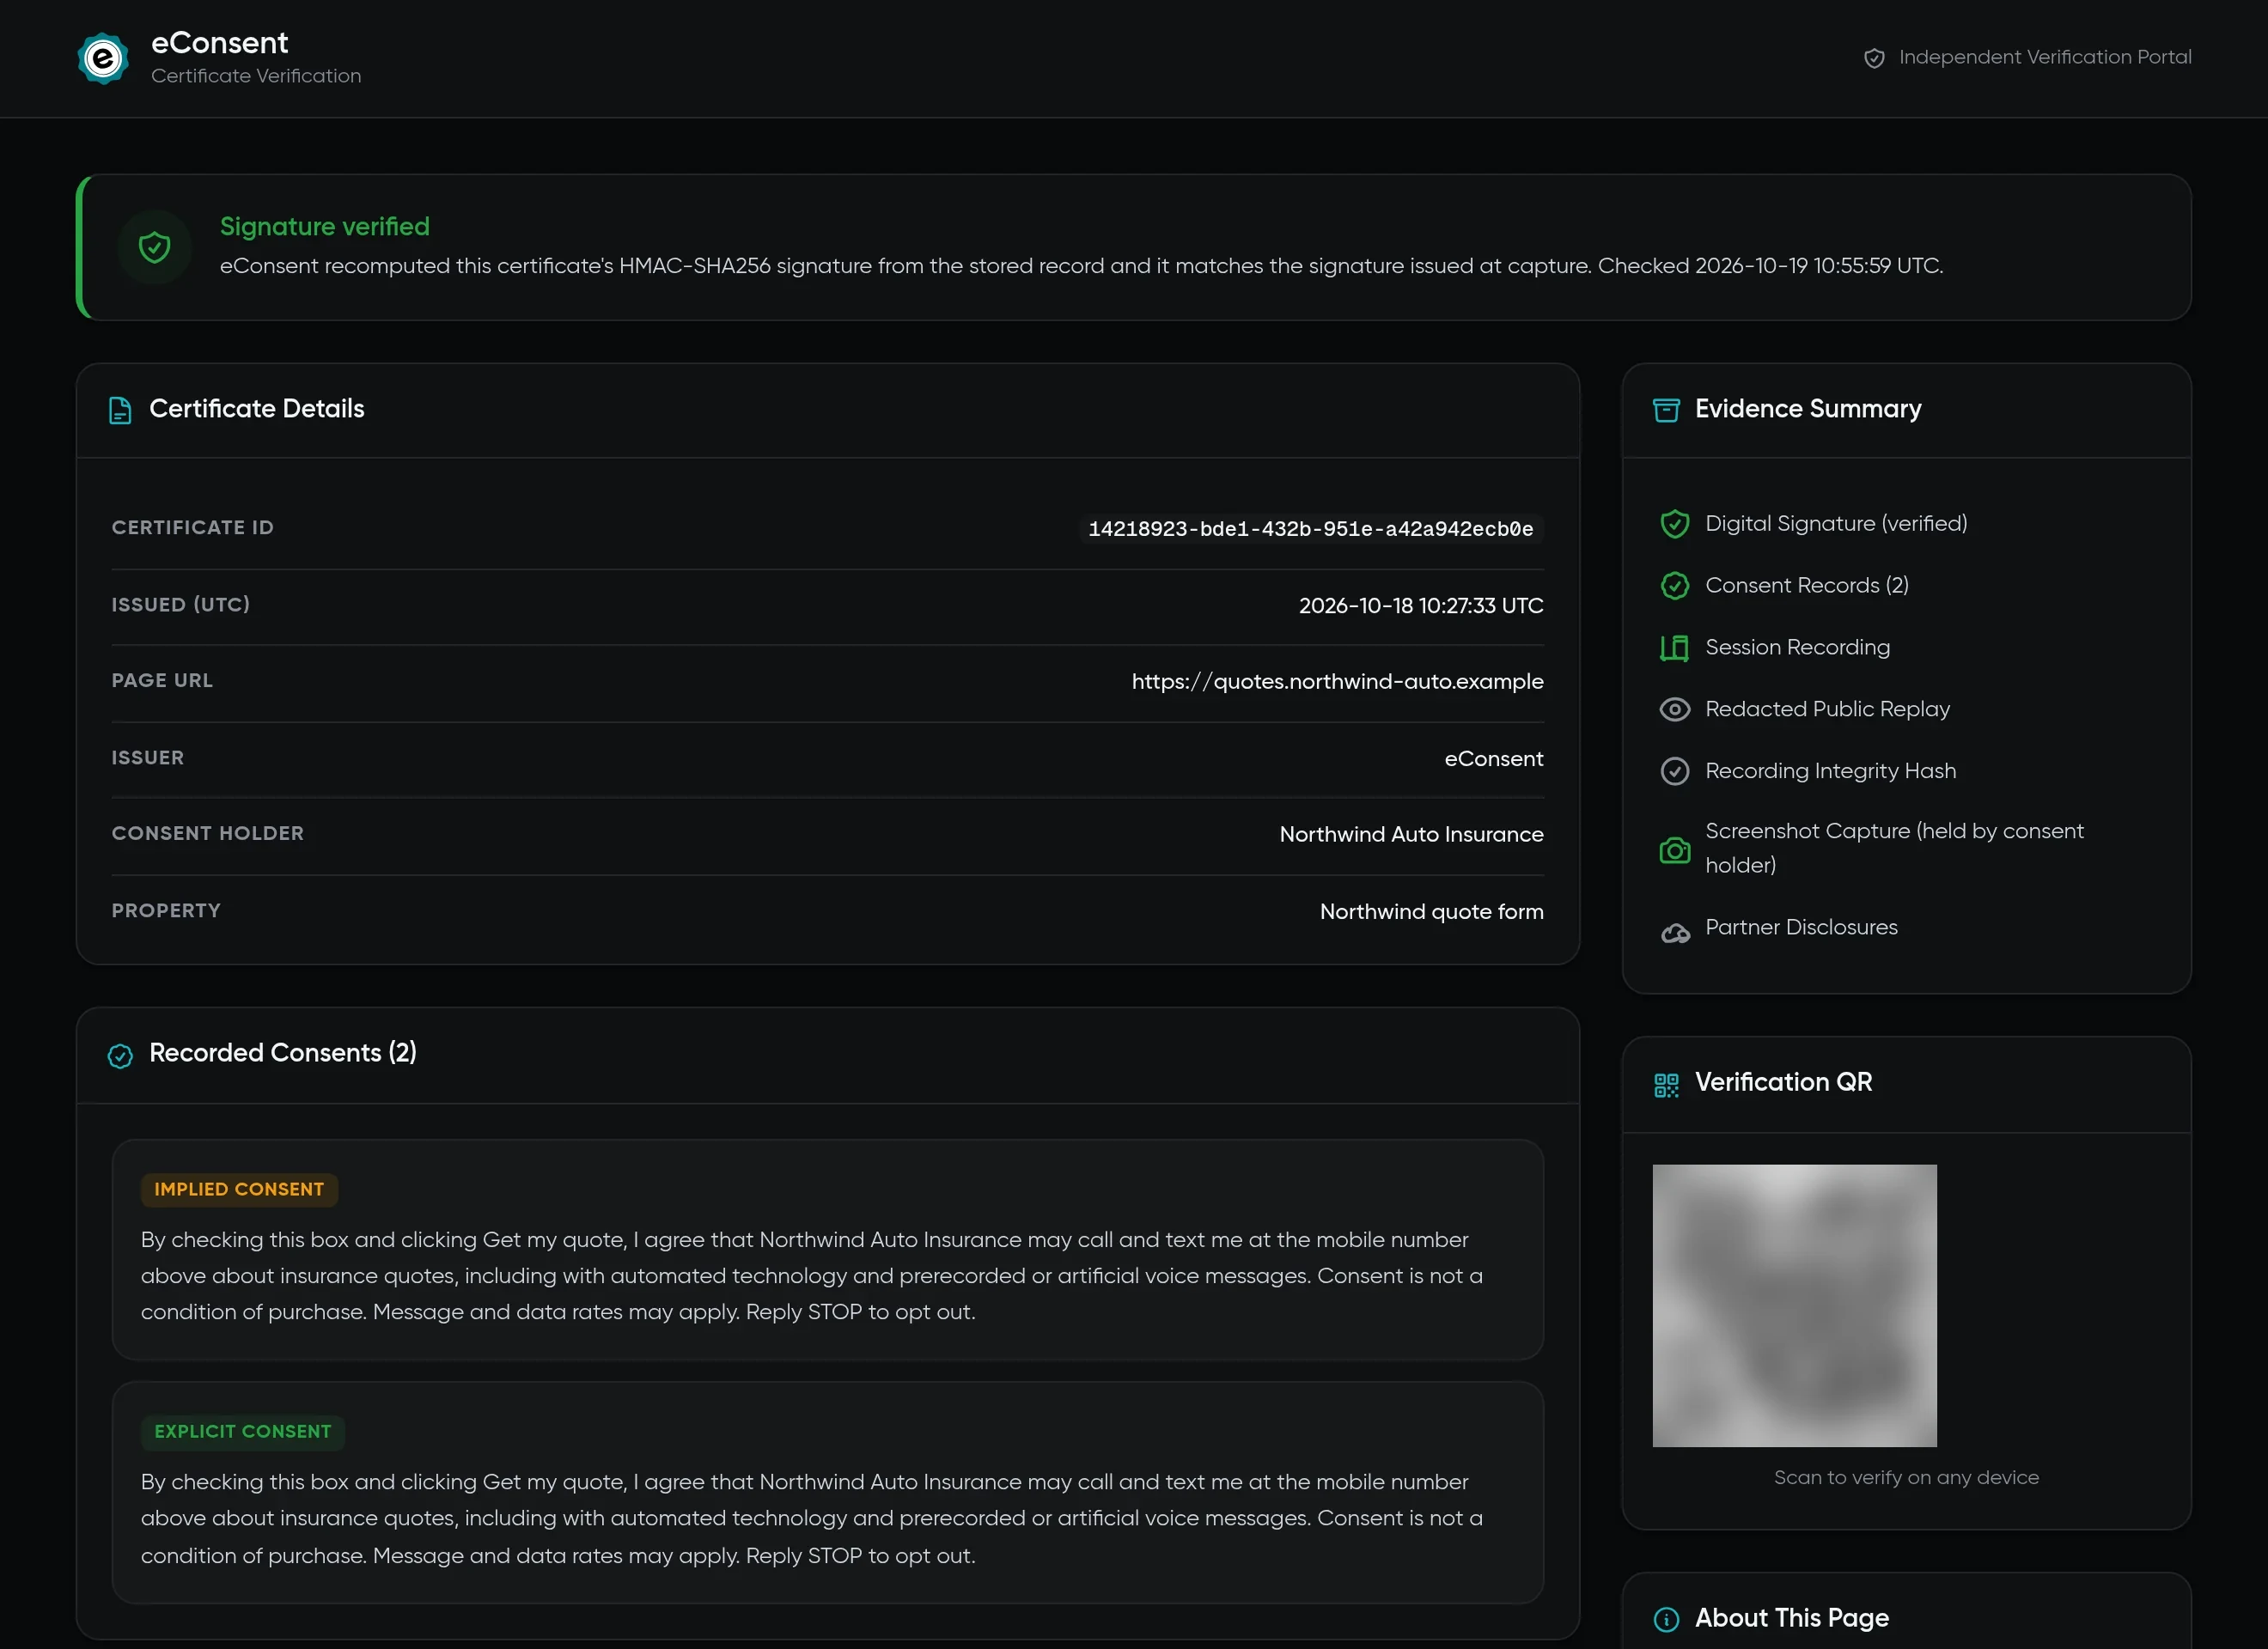
Task: Click the Recording Integrity Hash evidence item text
Action: click(x=1830, y=771)
